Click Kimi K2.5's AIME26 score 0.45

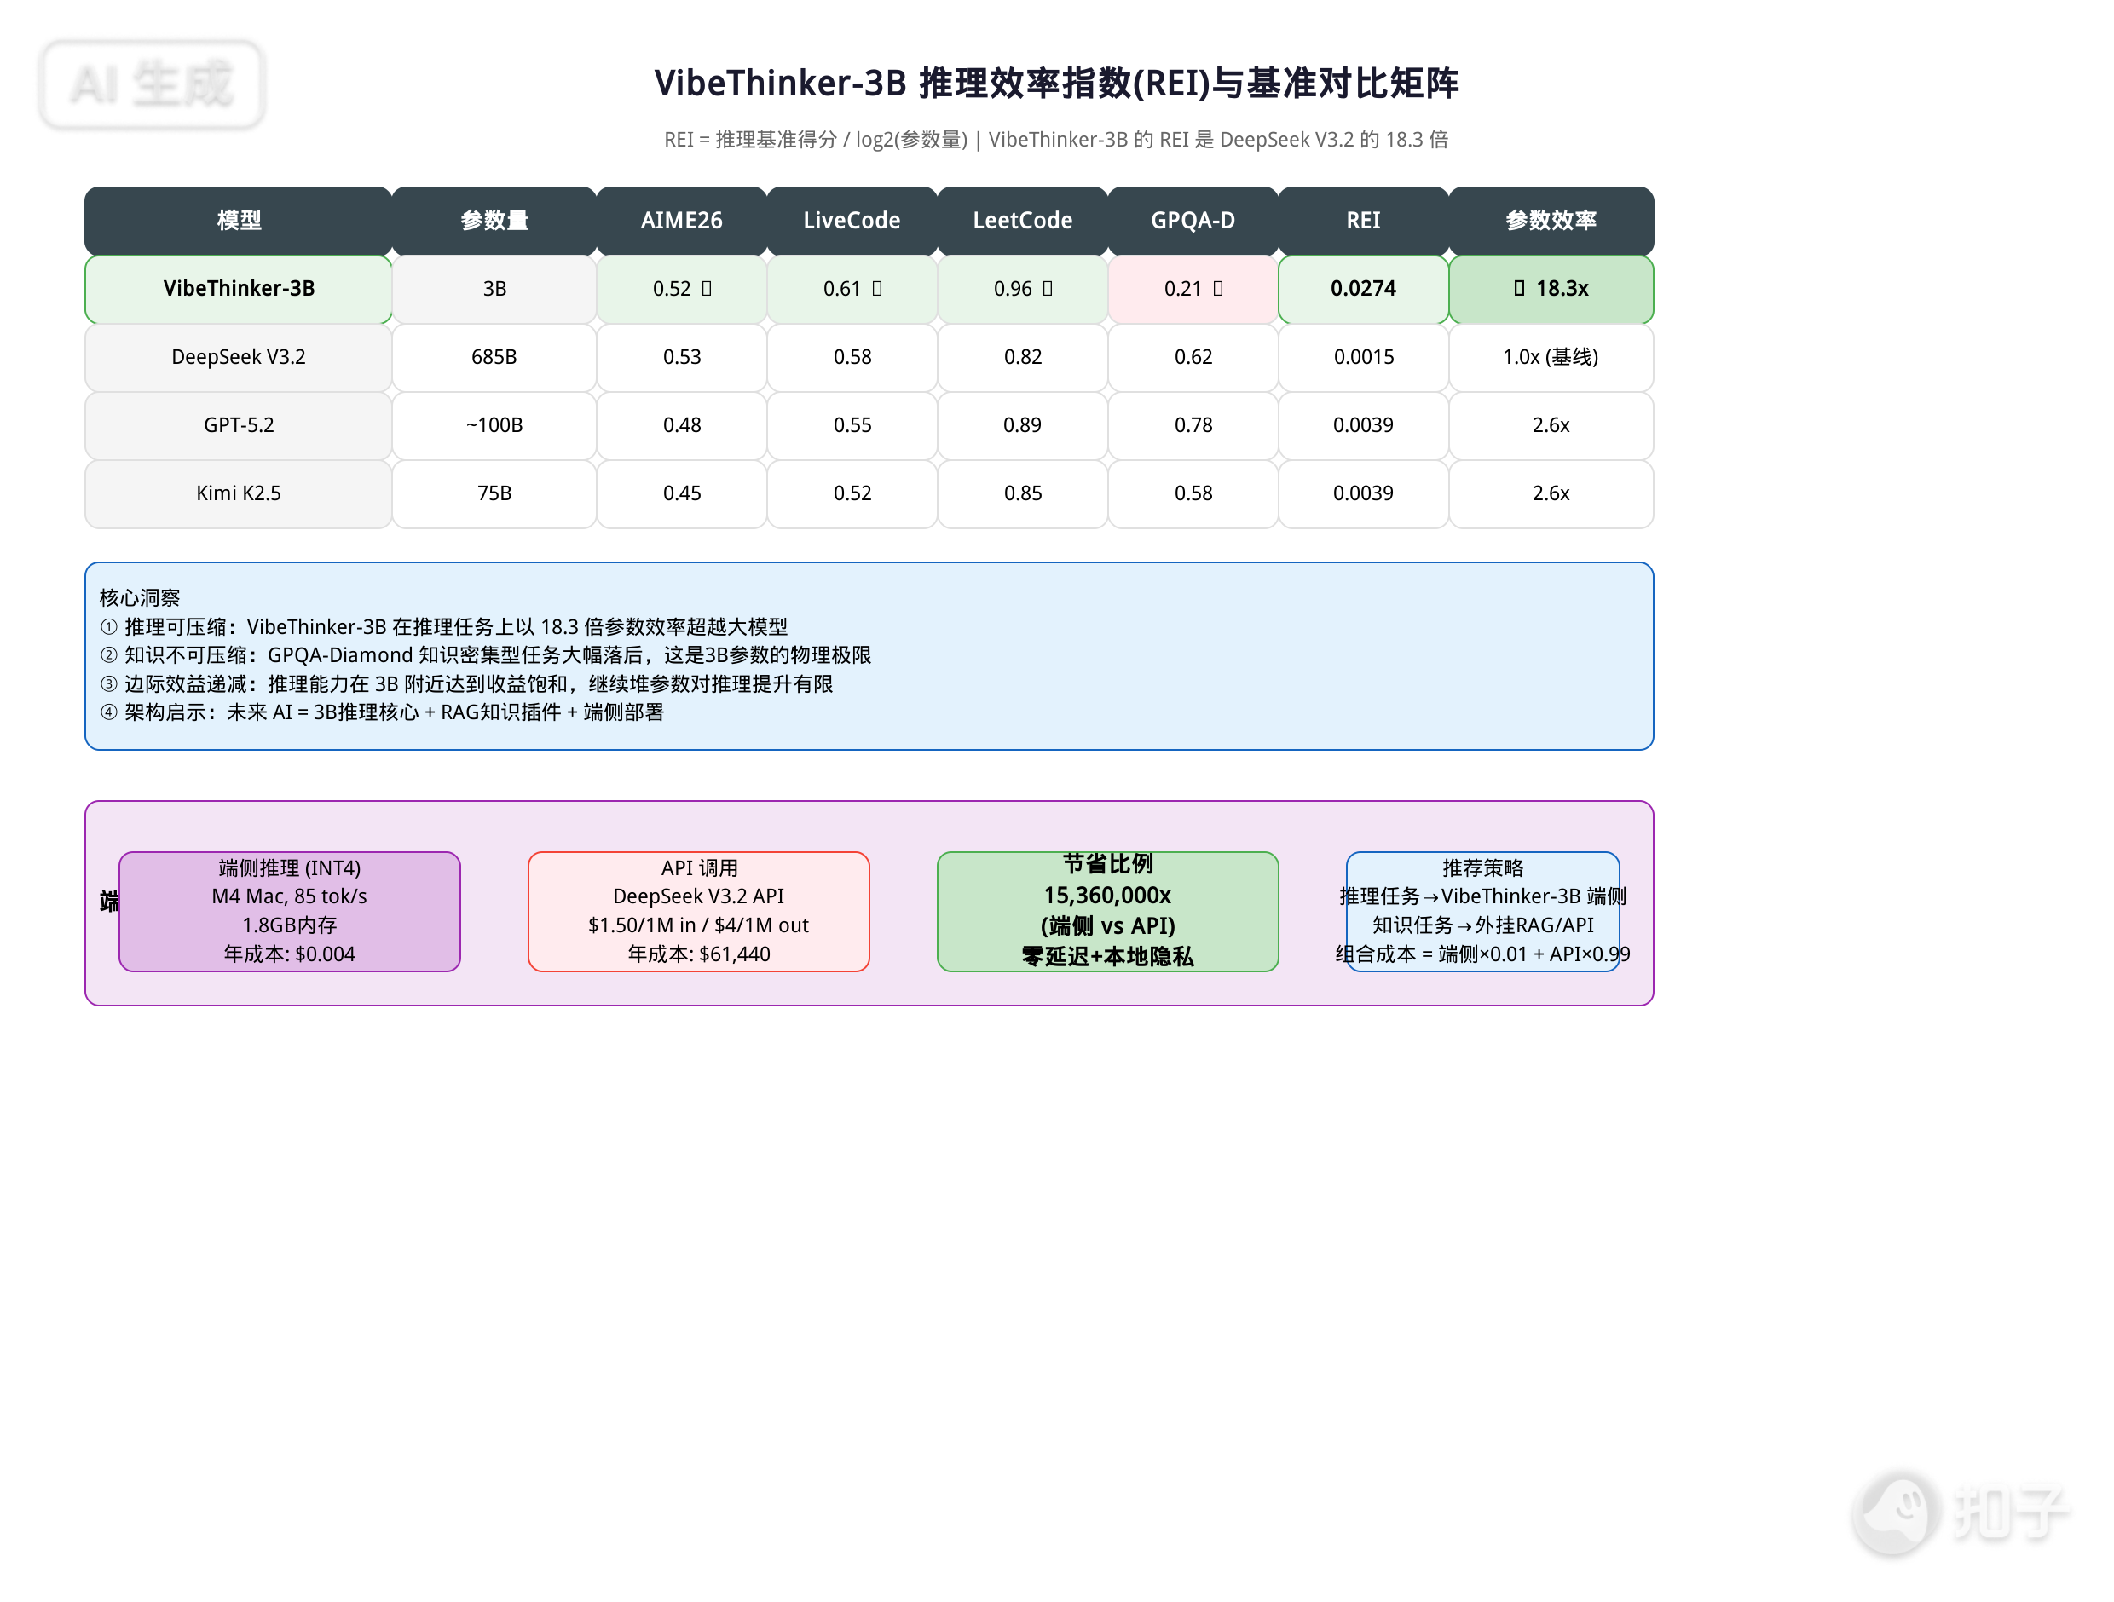click(681, 494)
